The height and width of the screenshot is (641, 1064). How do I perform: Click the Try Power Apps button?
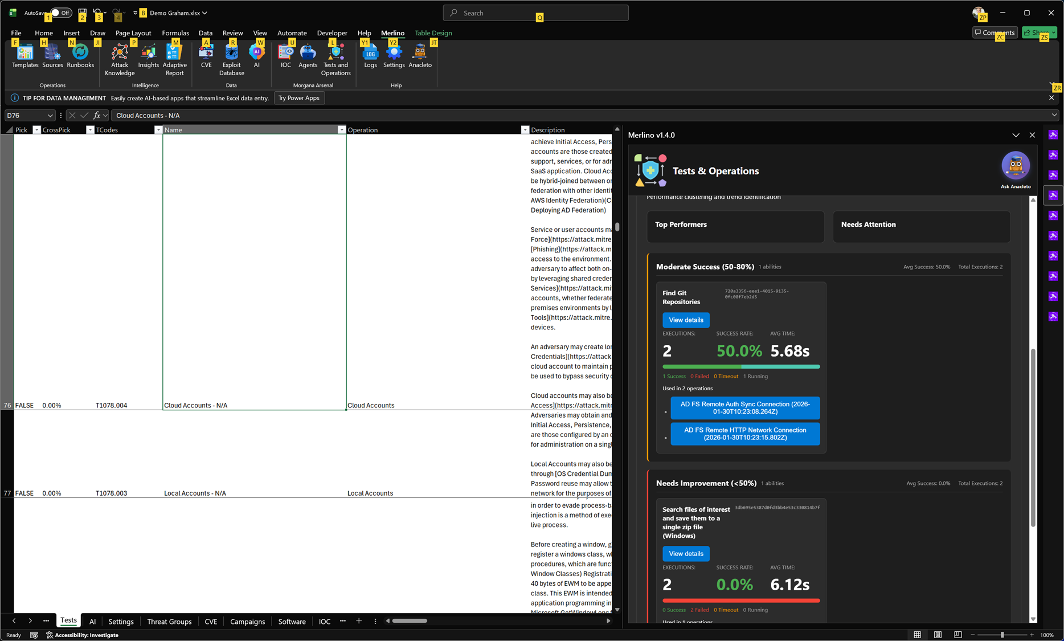coord(299,97)
